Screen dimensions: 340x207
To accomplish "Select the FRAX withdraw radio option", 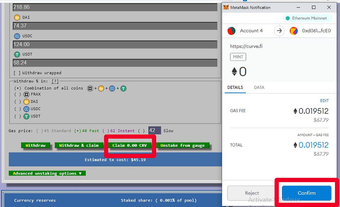I will pyautogui.click(x=17, y=94).
